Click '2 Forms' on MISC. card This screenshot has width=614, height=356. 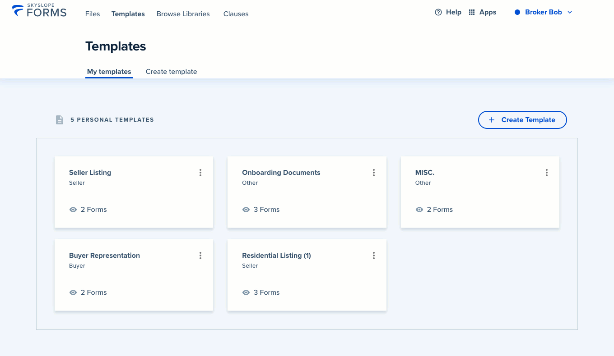click(440, 210)
